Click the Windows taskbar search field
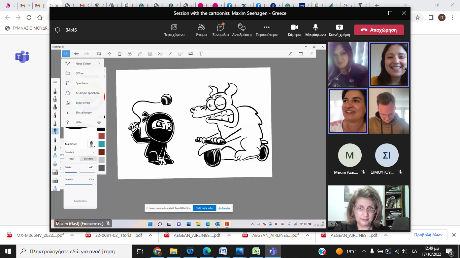 (x=72, y=251)
